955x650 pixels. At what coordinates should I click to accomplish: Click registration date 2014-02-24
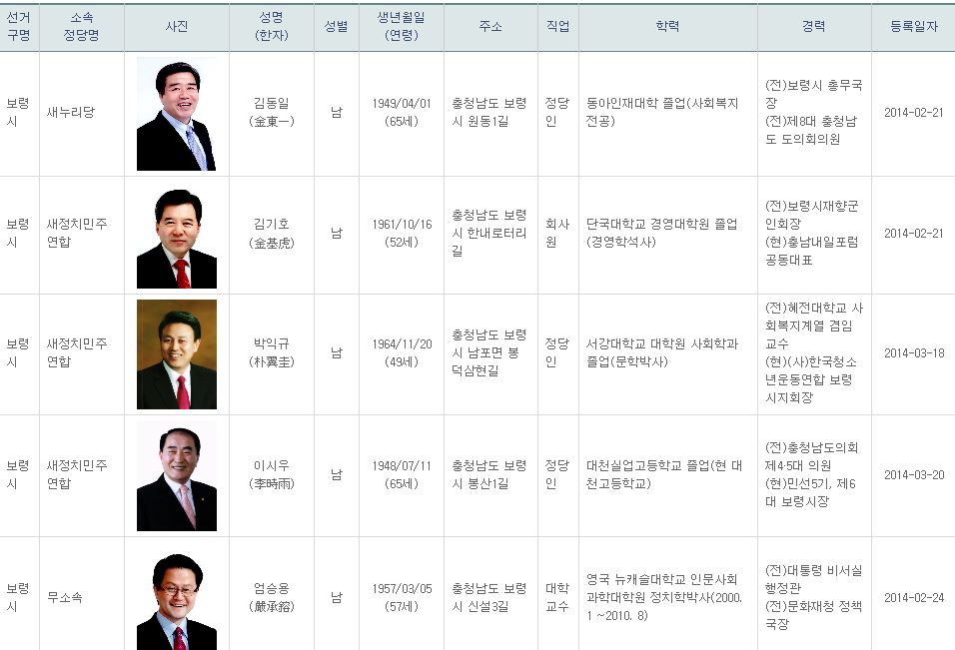(914, 598)
